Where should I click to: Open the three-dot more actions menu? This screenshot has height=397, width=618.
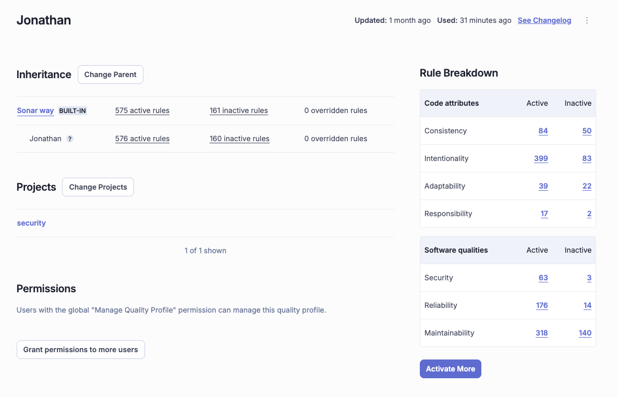click(x=587, y=20)
